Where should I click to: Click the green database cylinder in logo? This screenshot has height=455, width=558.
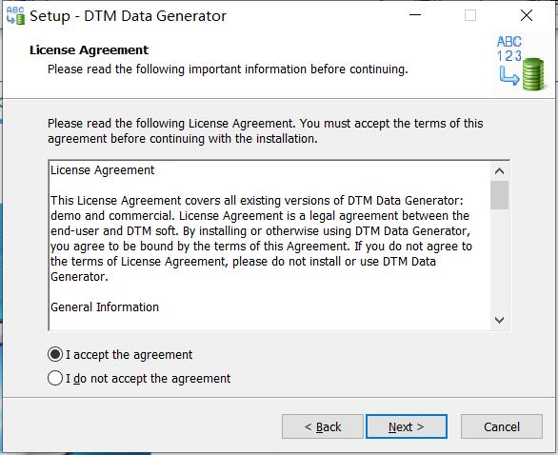click(x=533, y=74)
